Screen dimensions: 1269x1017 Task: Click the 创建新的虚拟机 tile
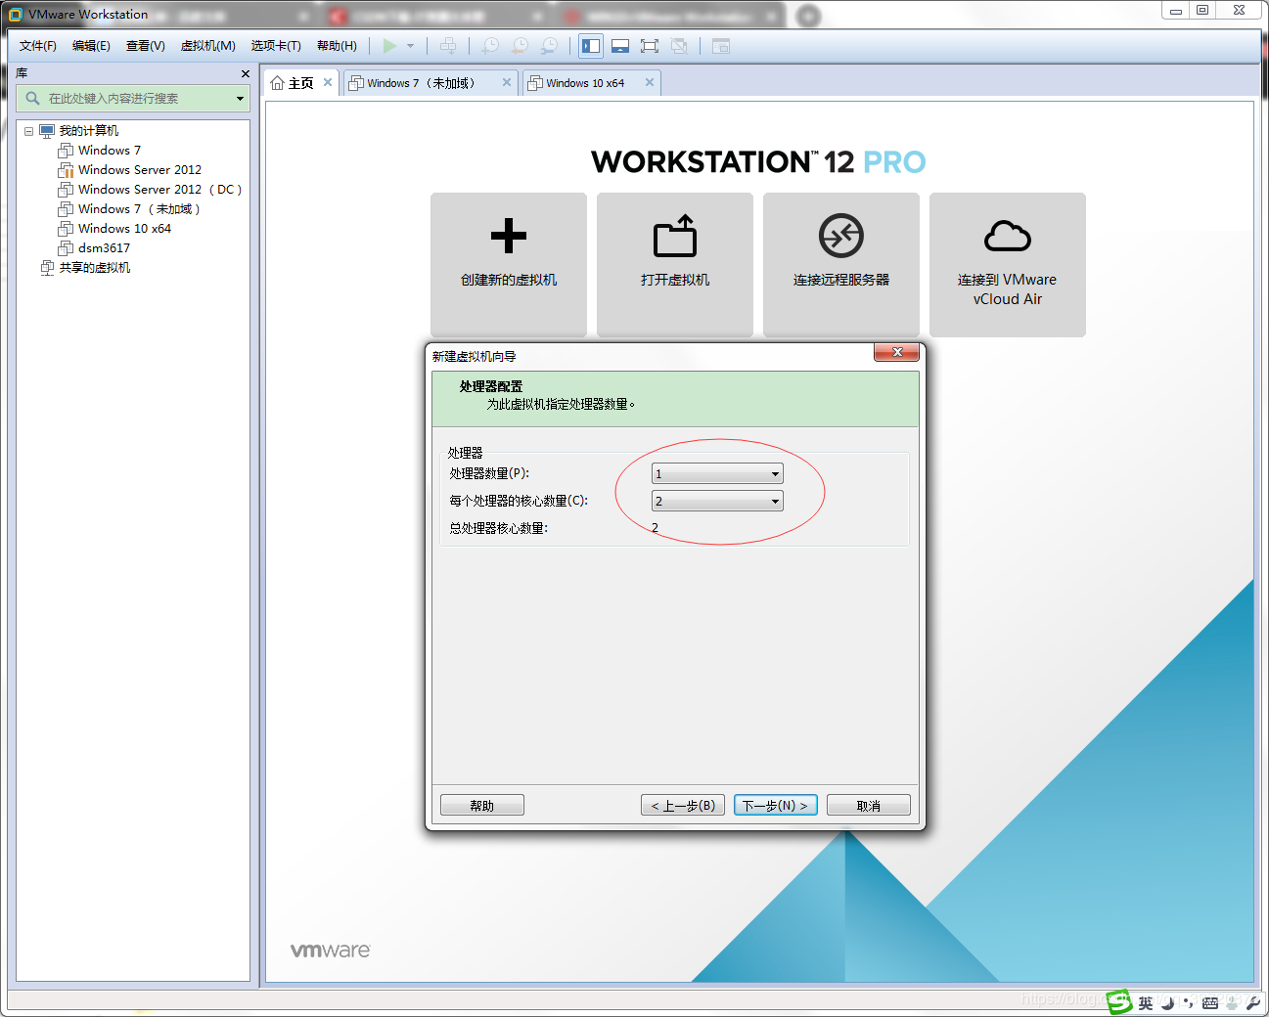tap(509, 265)
